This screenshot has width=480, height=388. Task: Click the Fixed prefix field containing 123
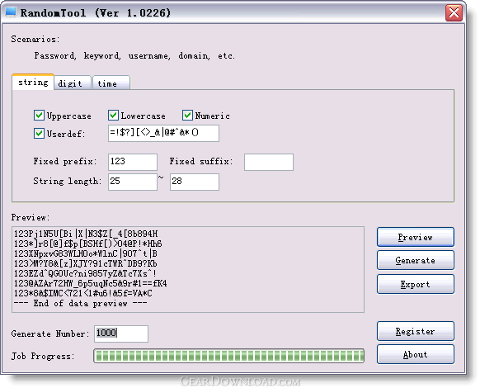pyautogui.click(x=133, y=162)
